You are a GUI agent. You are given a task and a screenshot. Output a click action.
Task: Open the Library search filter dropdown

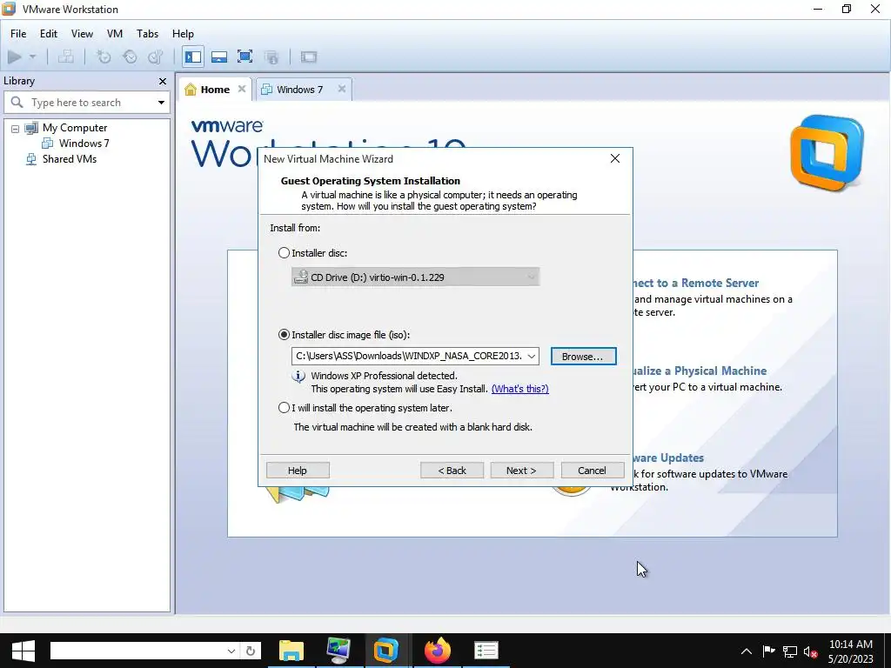[161, 103]
